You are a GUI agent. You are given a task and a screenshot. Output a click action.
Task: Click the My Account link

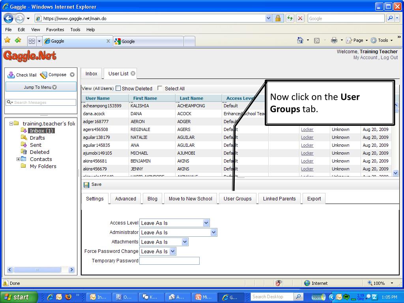click(x=365, y=58)
